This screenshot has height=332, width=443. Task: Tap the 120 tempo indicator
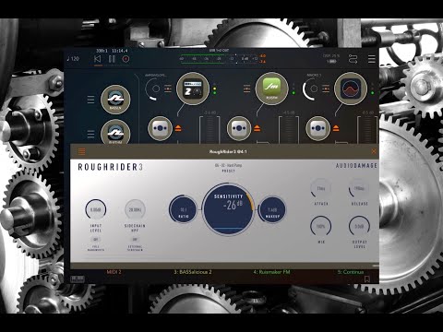click(73, 59)
